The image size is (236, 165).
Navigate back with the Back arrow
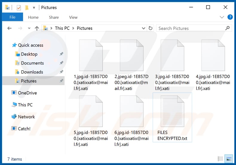(9, 28)
